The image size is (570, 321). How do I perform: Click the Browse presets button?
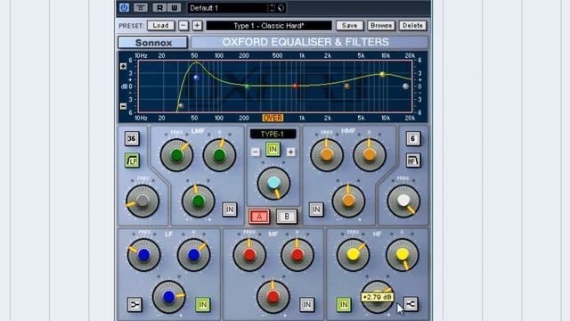coord(381,26)
